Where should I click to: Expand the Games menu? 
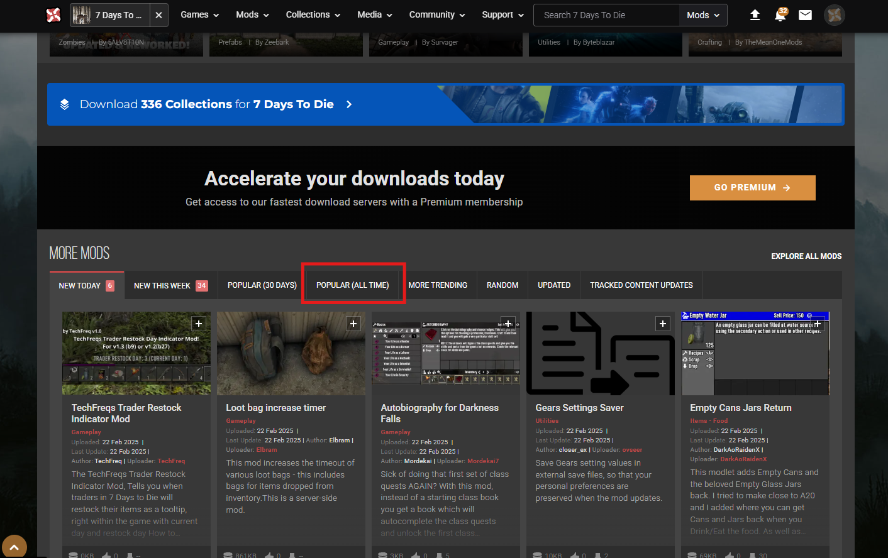200,15
